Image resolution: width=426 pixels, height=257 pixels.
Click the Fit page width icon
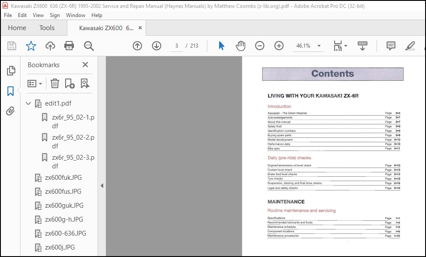tap(338, 46)
